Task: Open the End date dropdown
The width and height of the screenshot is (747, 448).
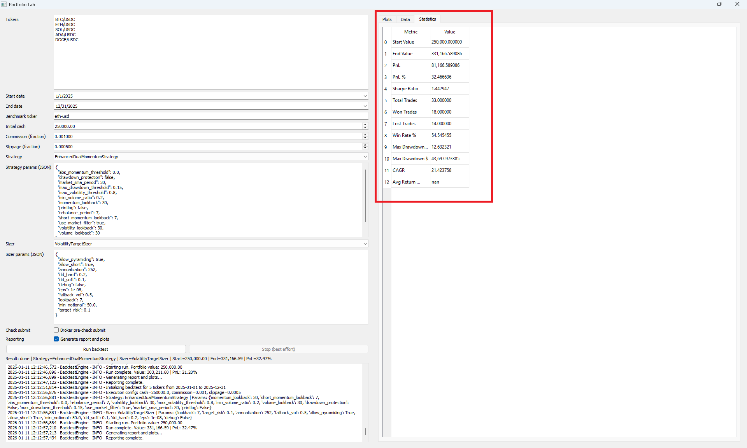Action: tap(365, 106)
